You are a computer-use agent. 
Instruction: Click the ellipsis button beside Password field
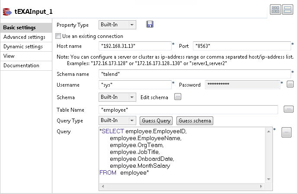pos(290,84)
